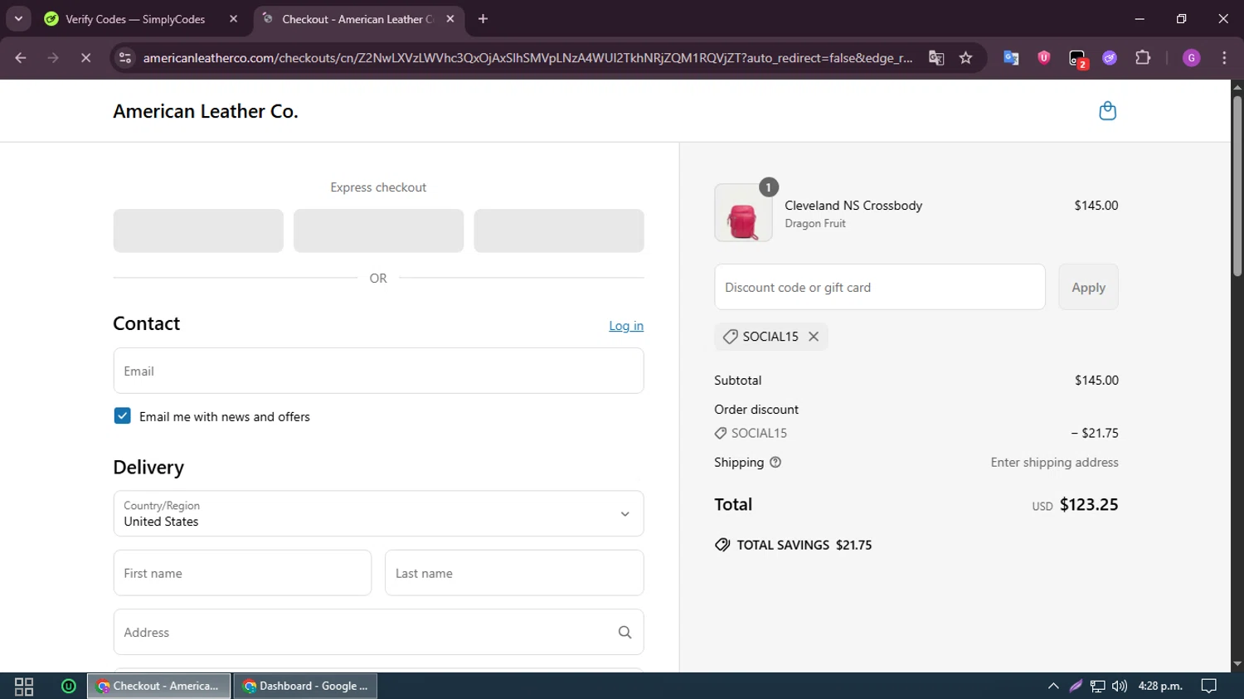Open the notification center icon
Image resolution: width=1244 pixels, height=699 pixels.
coord(1209,687)
